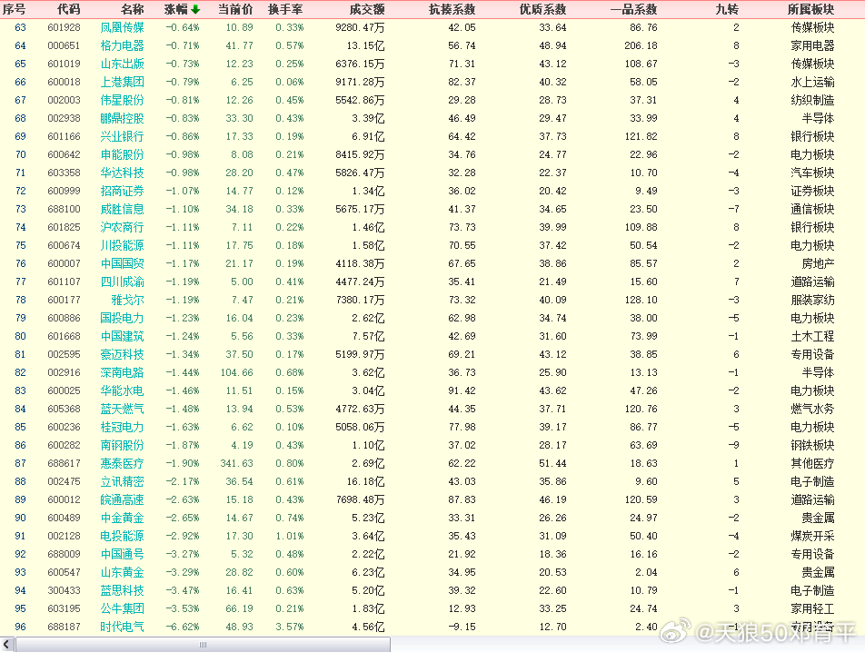Image resolution: width=865 pixels, height=652 pixels.
Task: Open stock 公牛集团
Action: [122, 609]
